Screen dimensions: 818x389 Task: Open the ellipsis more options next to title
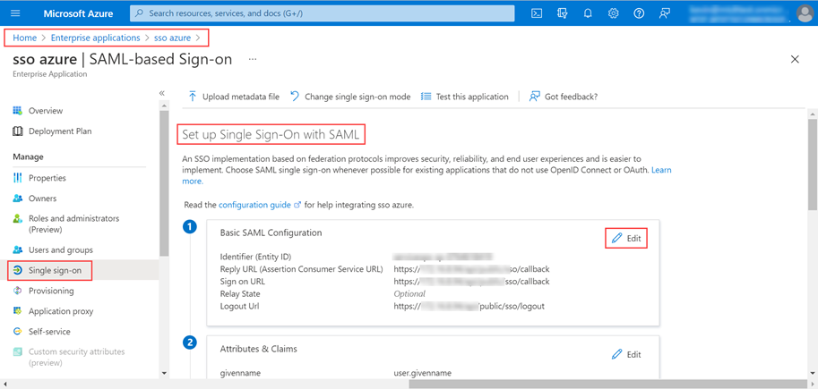tap(253, 59)
